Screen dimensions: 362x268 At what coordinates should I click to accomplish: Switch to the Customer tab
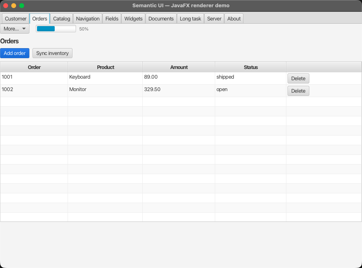[15, 18]
